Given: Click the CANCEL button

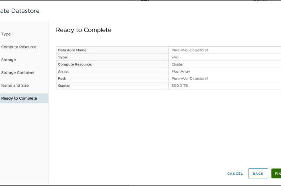Looking at the screenshot, I should pos(235,174).
